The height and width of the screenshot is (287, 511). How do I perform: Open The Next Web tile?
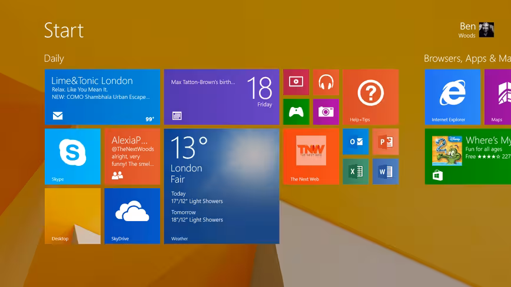click(x=311, y=156)
